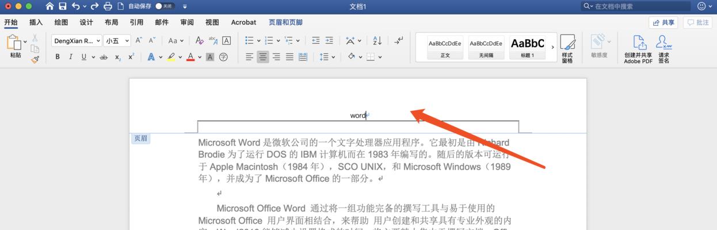Activate the format painter brush
The width and height of the screenshot is (717, 230).
click(35, 59)
